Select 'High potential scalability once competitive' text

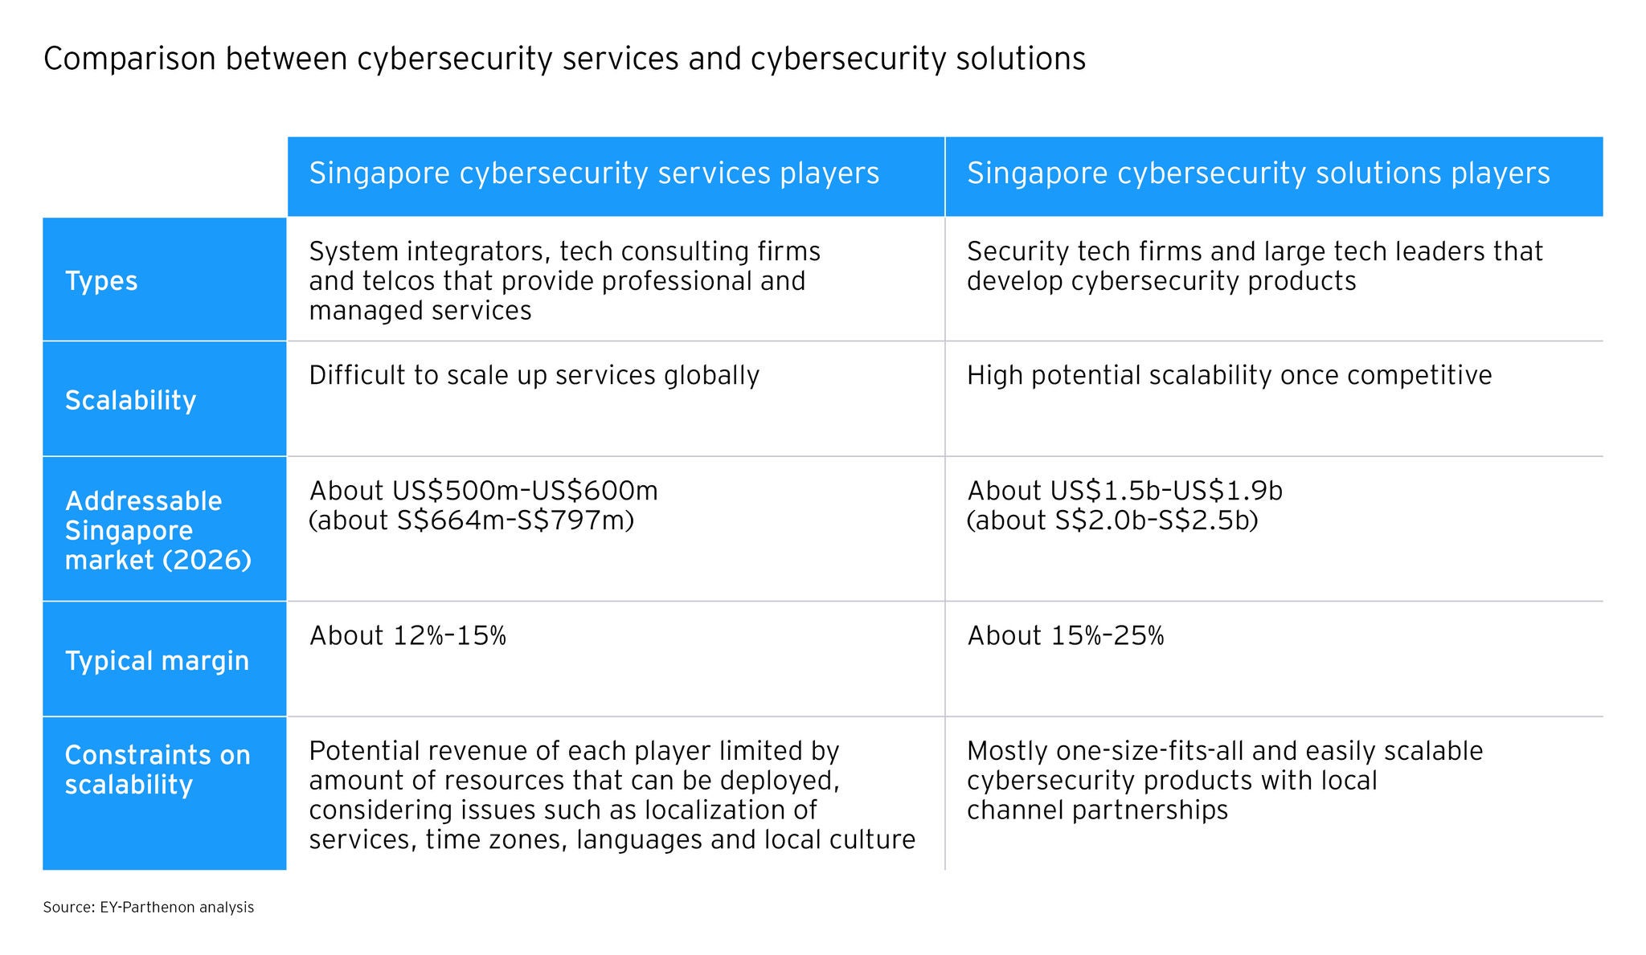click(1229, 375)
